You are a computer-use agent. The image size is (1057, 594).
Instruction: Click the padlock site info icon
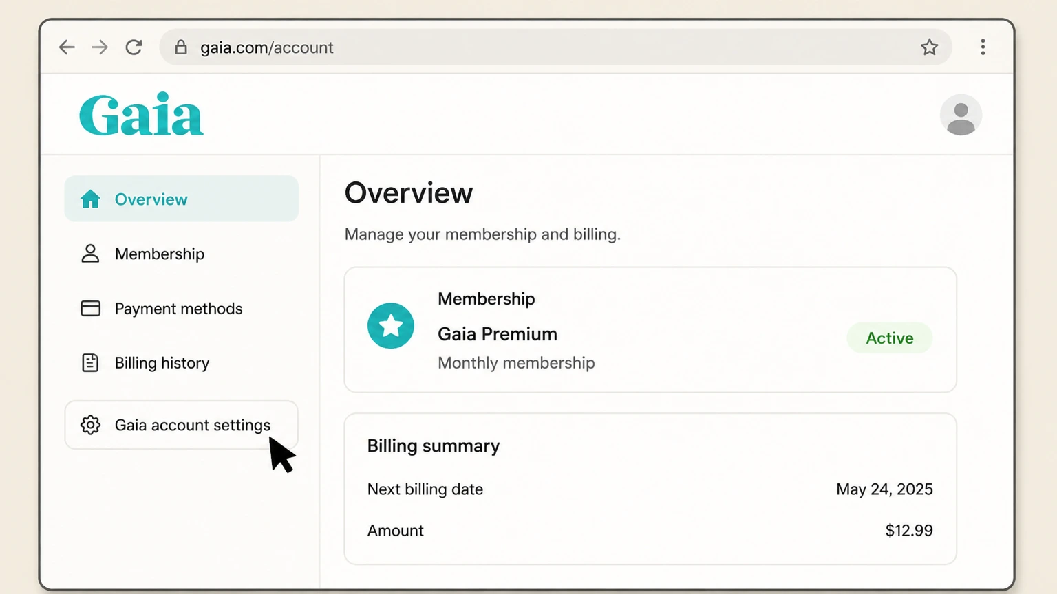tap(181, 47)
